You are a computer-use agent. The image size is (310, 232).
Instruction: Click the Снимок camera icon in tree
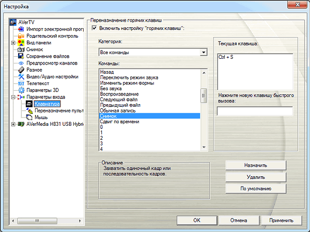pyautogui.click(x=21, y=49)
